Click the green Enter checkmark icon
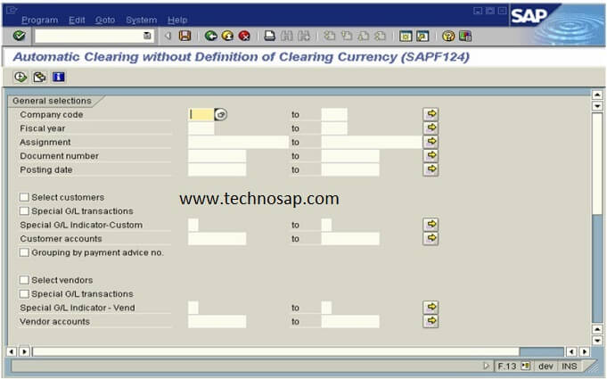Viewport: 607px width, 379px height. [19, 36]
